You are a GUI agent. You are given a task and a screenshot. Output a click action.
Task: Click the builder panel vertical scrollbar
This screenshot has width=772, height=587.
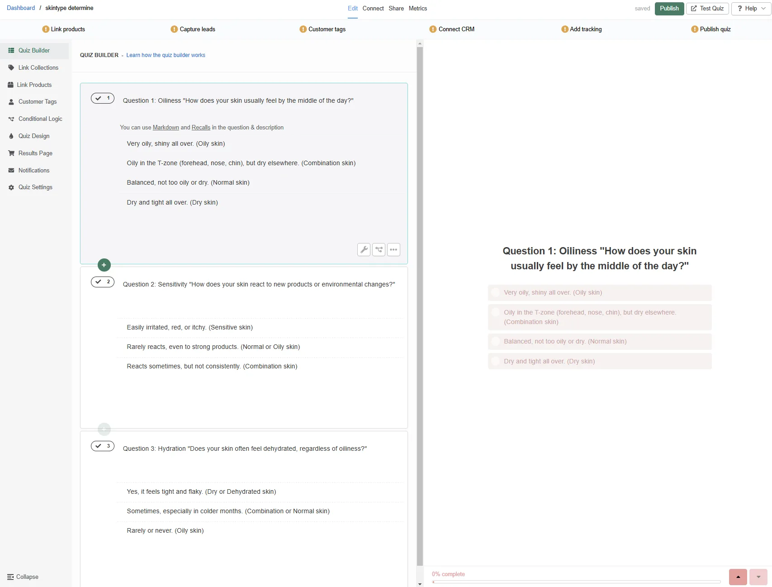[420, 306]
